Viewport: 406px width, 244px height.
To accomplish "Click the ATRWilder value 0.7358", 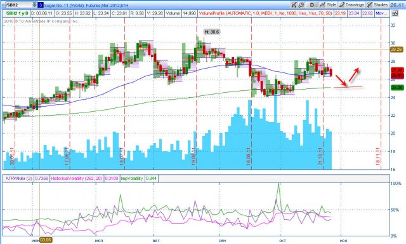I will tap(41, 179).
